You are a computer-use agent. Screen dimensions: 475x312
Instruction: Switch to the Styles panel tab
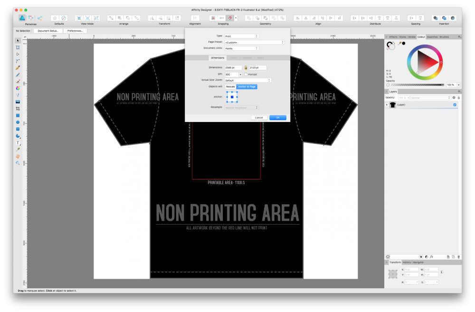[x=403, y=37]
